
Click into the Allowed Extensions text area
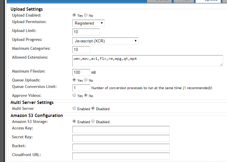pyautogui.click(x=147, y=60)
